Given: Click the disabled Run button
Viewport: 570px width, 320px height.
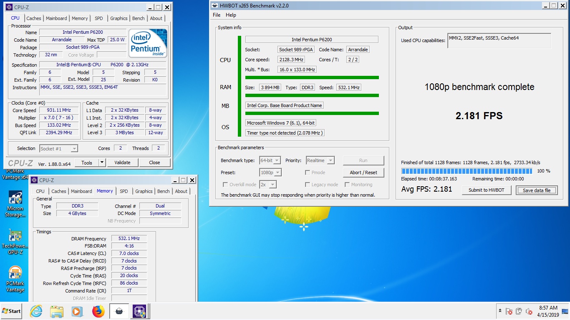Looking at the screenshot, I should [x=363, y=160].
